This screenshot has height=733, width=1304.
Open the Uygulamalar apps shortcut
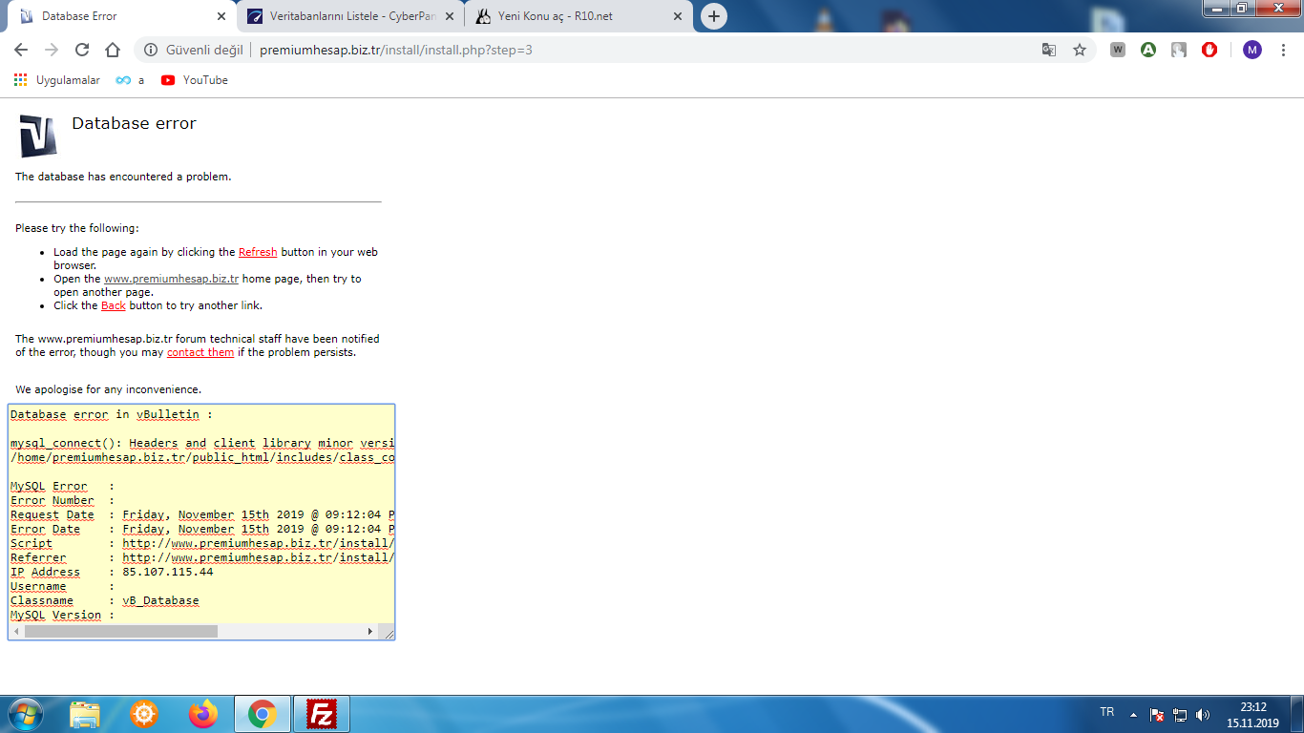57,80
